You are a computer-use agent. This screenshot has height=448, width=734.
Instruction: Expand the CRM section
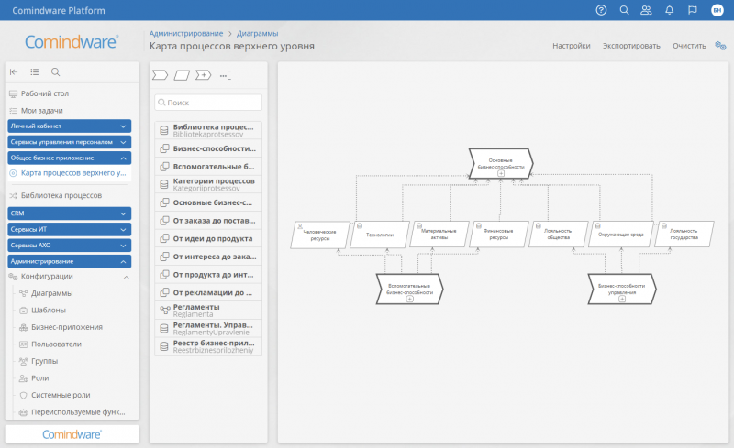pos(123,213)
